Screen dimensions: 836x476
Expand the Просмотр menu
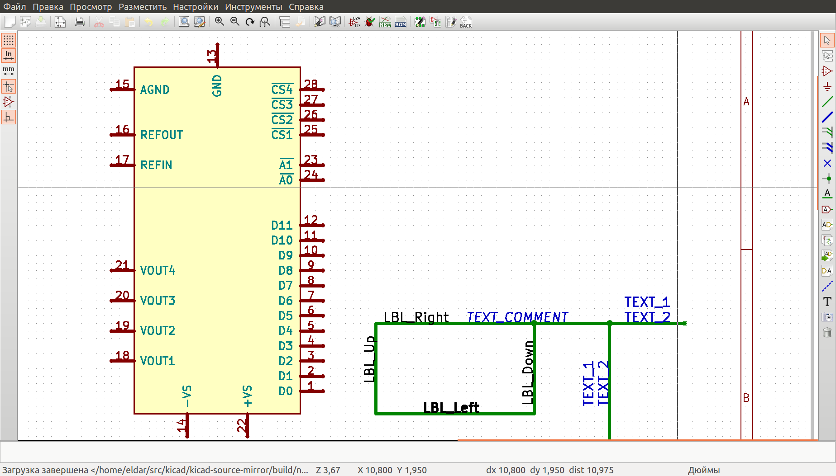(91, 7)
